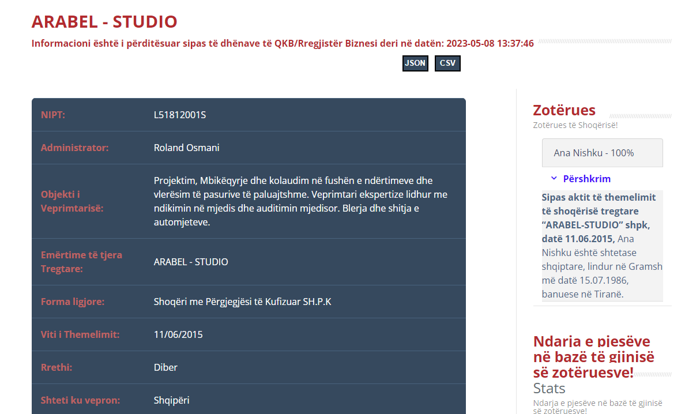Select the district value Diber
This screenshot has width=700, height=414.
pyautogui.click(x=165, y=367)
